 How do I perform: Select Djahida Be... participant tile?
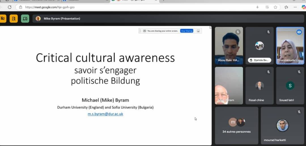pyautogui.click(x=259, y=46)
